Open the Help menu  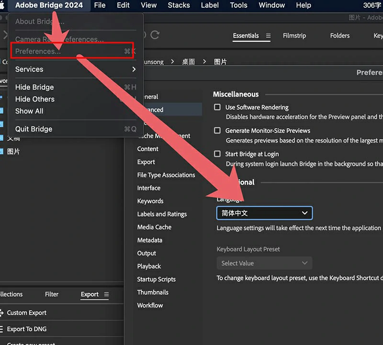tap(304, 5)
